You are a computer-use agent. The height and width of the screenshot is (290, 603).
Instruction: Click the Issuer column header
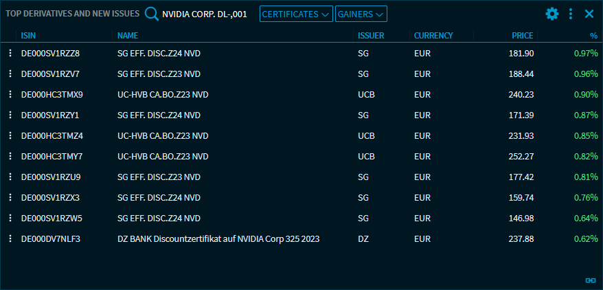coord(371,35)
